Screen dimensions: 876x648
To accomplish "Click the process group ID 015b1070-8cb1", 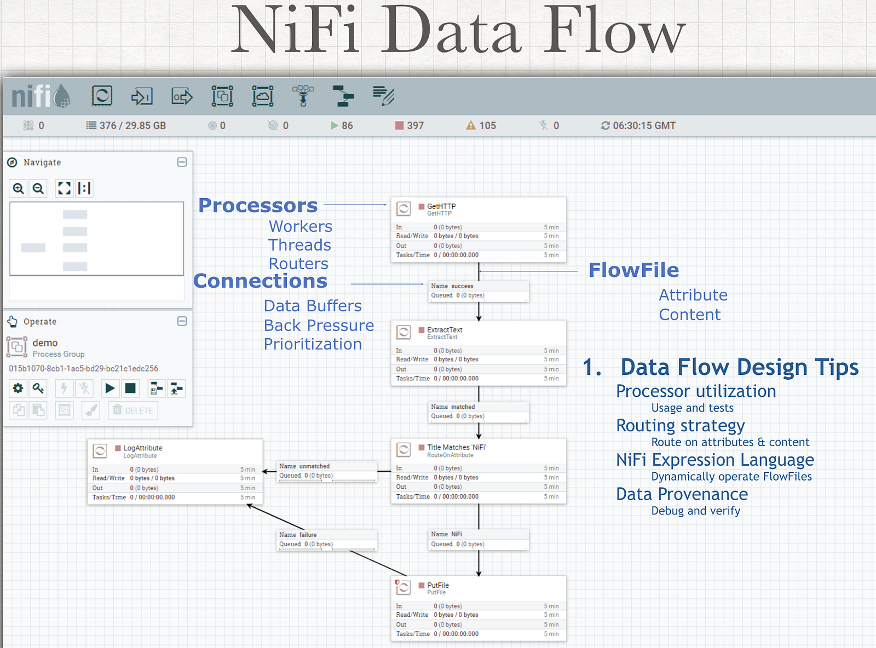I will pos(83,368).
